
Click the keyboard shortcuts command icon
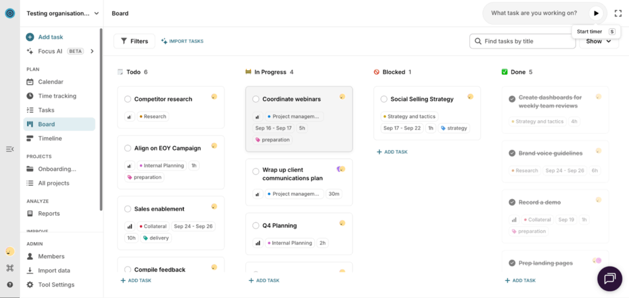(x=10, y=268)
